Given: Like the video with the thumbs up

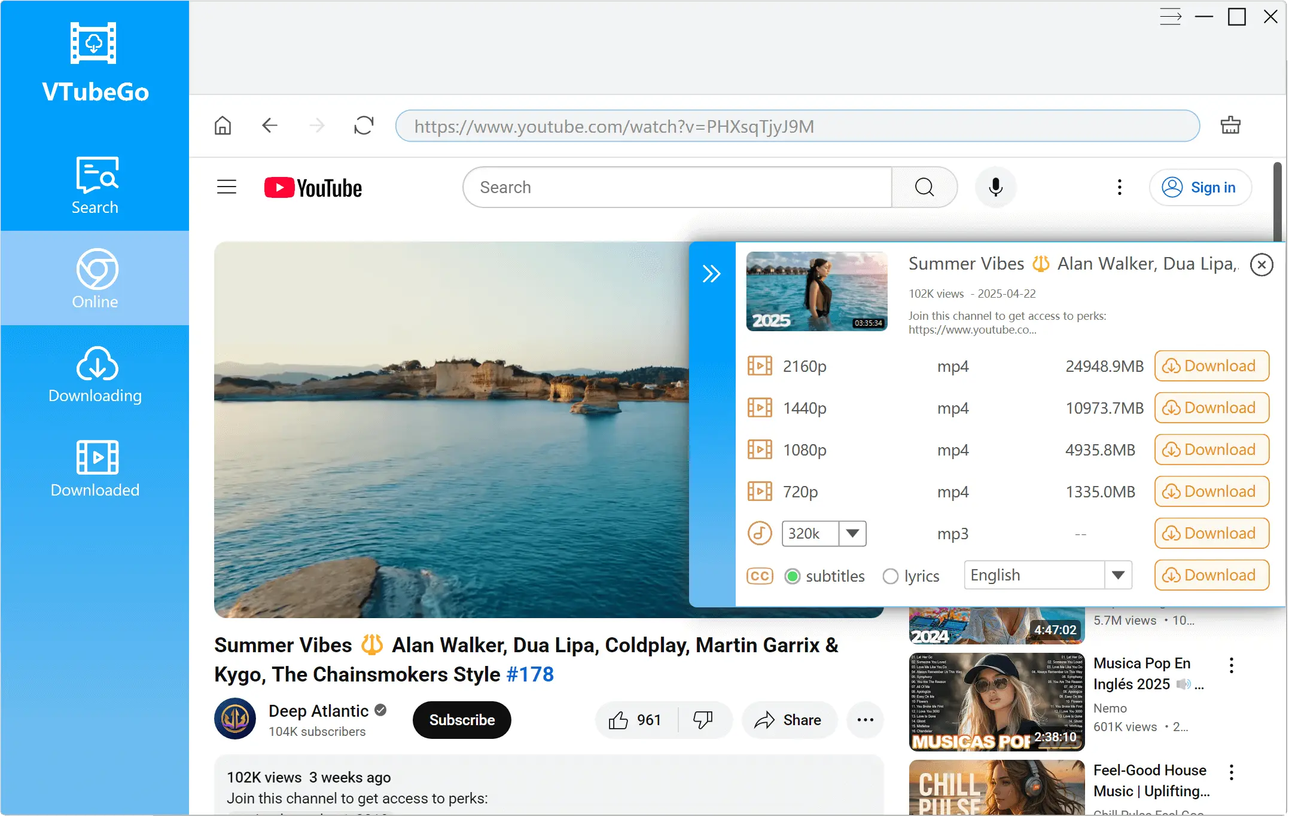Looking at the screenshot, I should pyautogui.click(x=619, y=720).
